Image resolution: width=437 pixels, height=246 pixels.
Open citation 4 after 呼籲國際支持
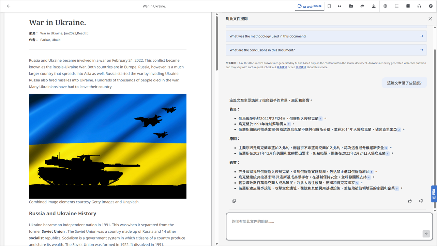369,177
